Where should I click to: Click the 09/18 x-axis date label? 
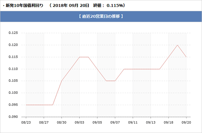(168, 123)
